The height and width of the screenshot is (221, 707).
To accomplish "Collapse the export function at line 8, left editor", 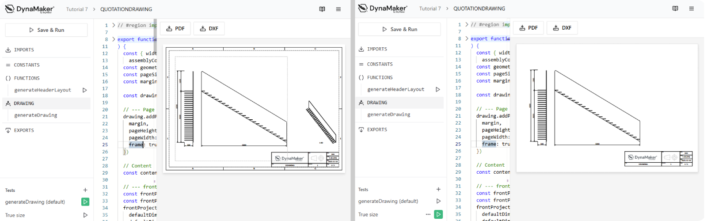I will (x=114, y=39).
